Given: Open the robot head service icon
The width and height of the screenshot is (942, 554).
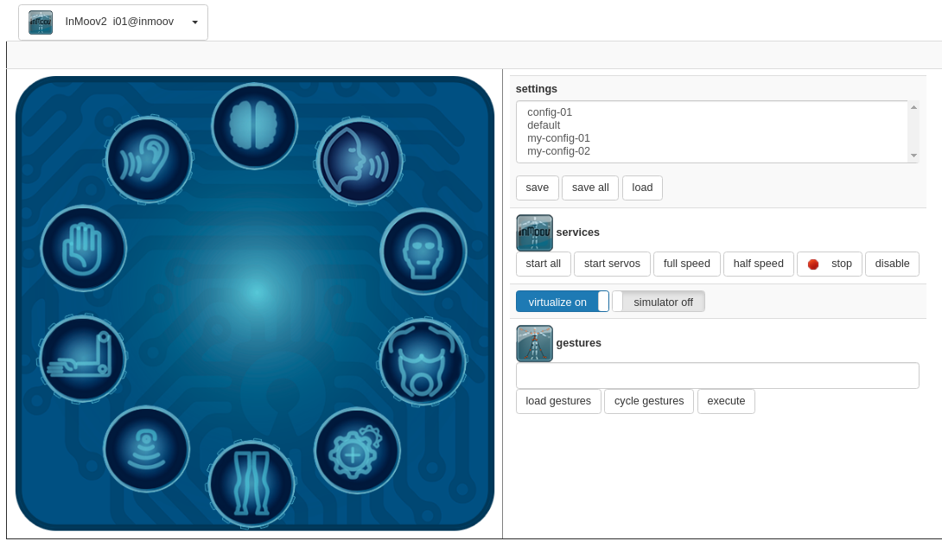Looking at the screenshot, I should [423, 252].
